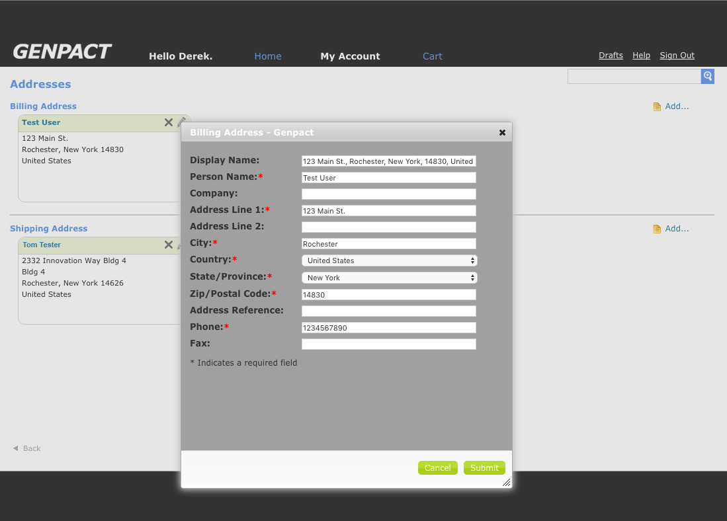The height and width of the screenshot is (521, 727).
Task: Expand the State/Province dropdown
Action: [389, 278]
